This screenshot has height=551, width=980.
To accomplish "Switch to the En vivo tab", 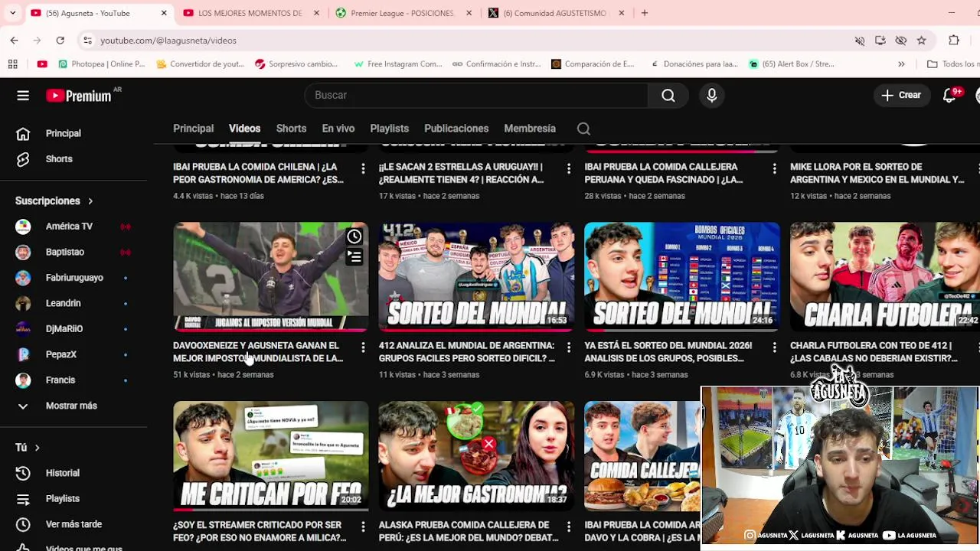I will click(x=338, y=129).
